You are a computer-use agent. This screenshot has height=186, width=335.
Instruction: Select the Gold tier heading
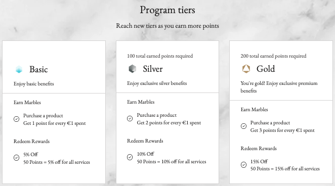point(266,69)
